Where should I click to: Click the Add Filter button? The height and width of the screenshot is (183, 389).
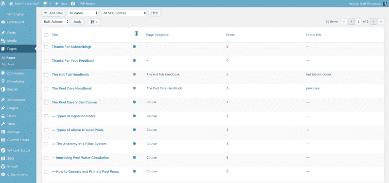pyautogui.click(x=53, y=13)
